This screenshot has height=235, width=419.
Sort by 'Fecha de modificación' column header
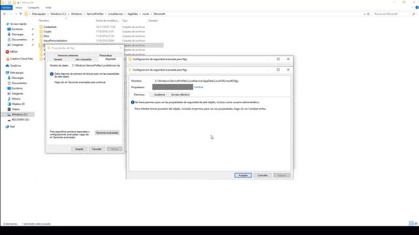point(107,20)
